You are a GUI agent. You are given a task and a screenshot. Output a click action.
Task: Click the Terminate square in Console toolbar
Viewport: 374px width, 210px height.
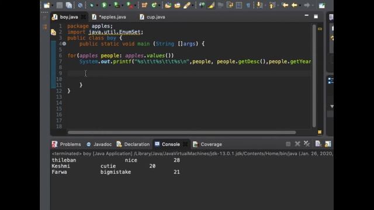(288, 144)
